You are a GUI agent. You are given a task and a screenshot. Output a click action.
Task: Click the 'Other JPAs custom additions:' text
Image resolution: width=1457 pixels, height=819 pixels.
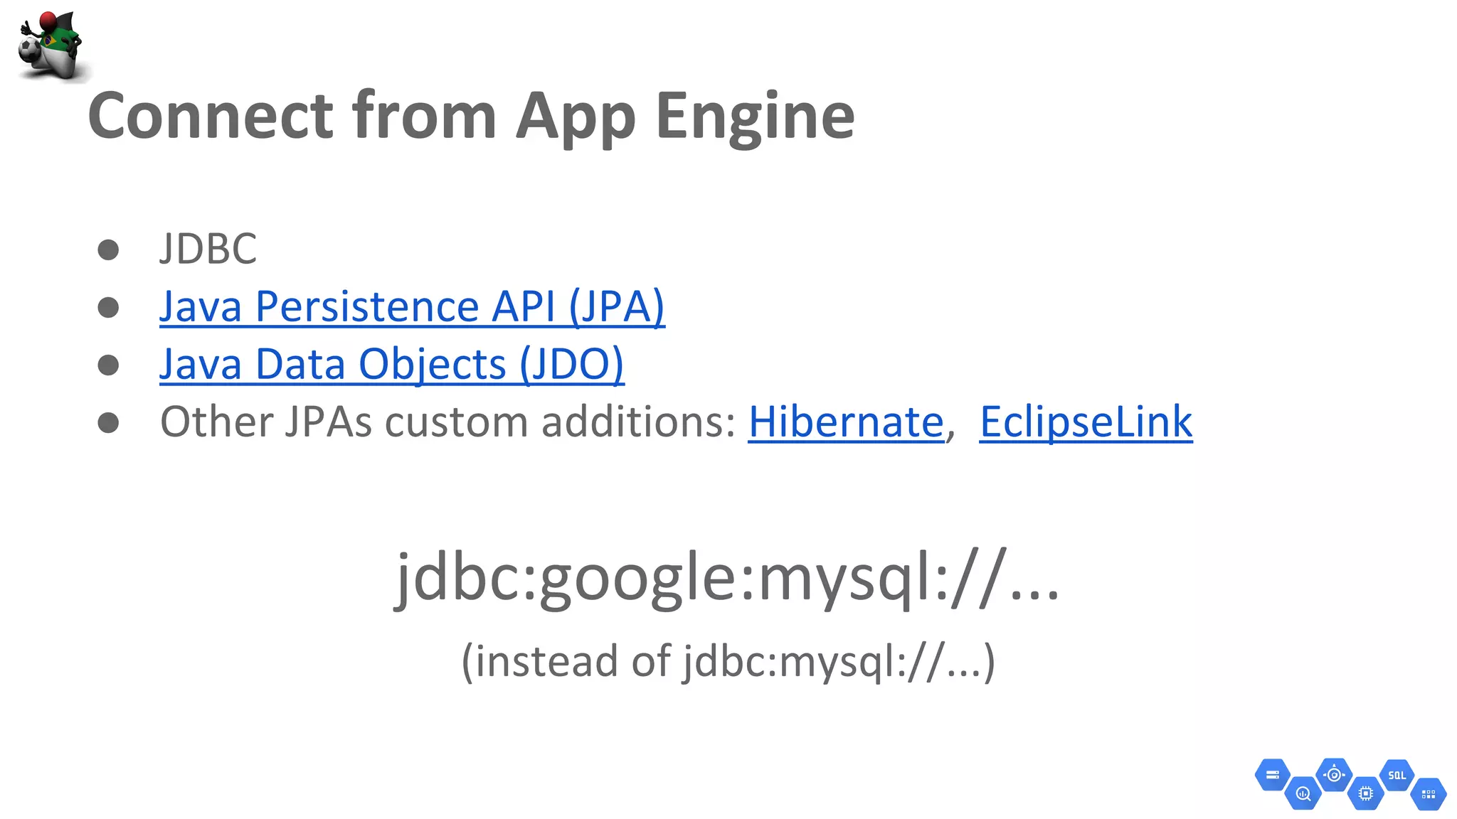(448, 422)
